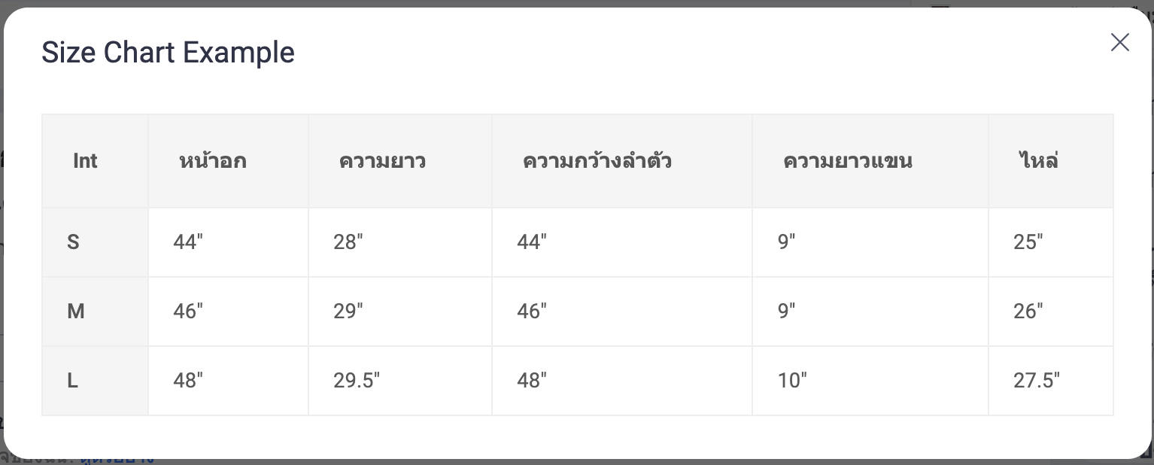
Task: Click the 48" body width cell in row L
Action: click(x=622, y=381)
